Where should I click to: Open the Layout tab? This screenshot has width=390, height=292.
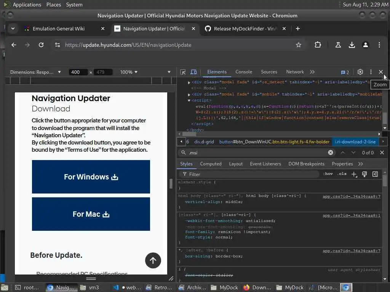[235, 164]
